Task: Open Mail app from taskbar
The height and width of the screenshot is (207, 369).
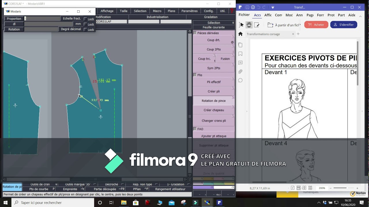Action: tap(172, 202)
